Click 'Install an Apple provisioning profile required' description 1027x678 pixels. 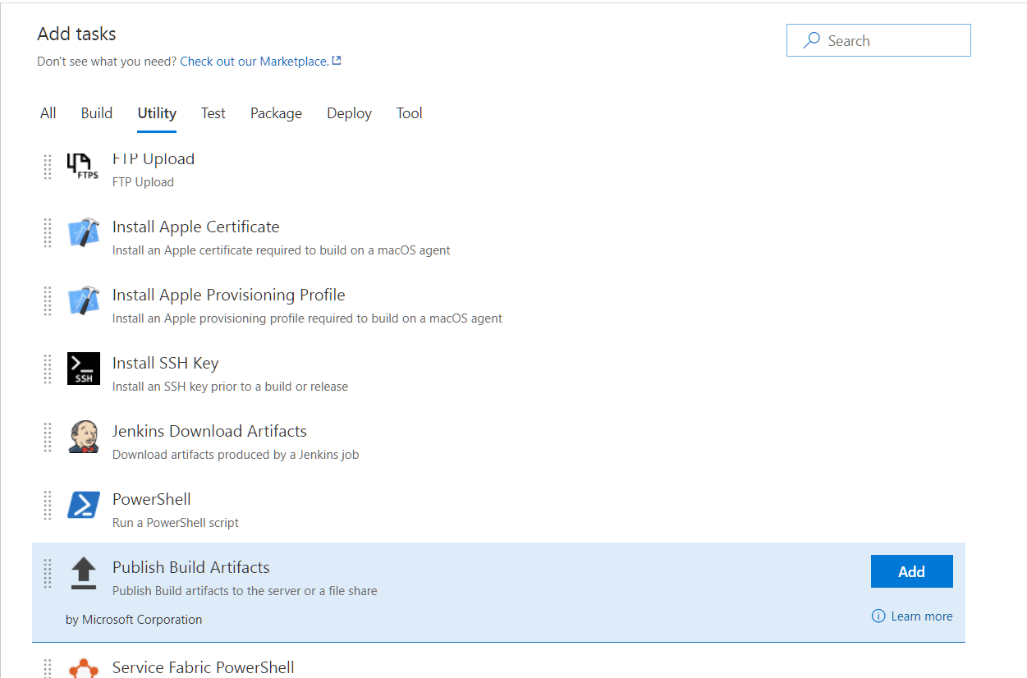tap(307, 318)
